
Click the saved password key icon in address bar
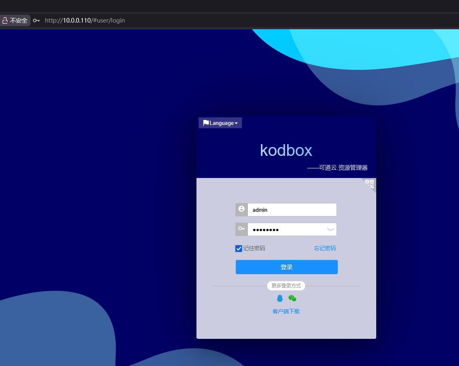click(x=36, y=20)
